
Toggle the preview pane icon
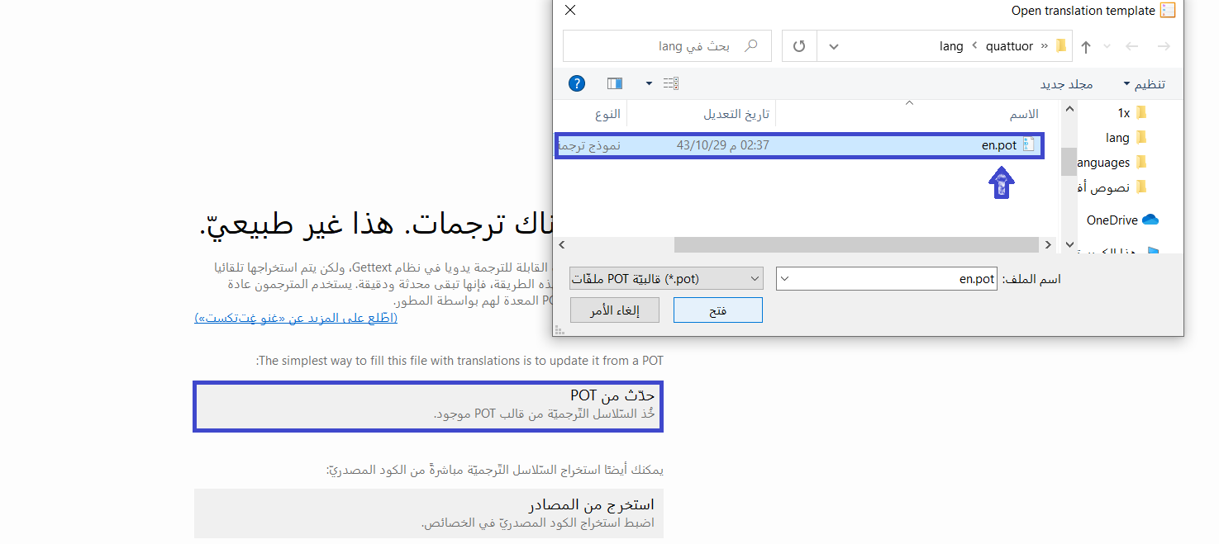(x=615, y=83)
